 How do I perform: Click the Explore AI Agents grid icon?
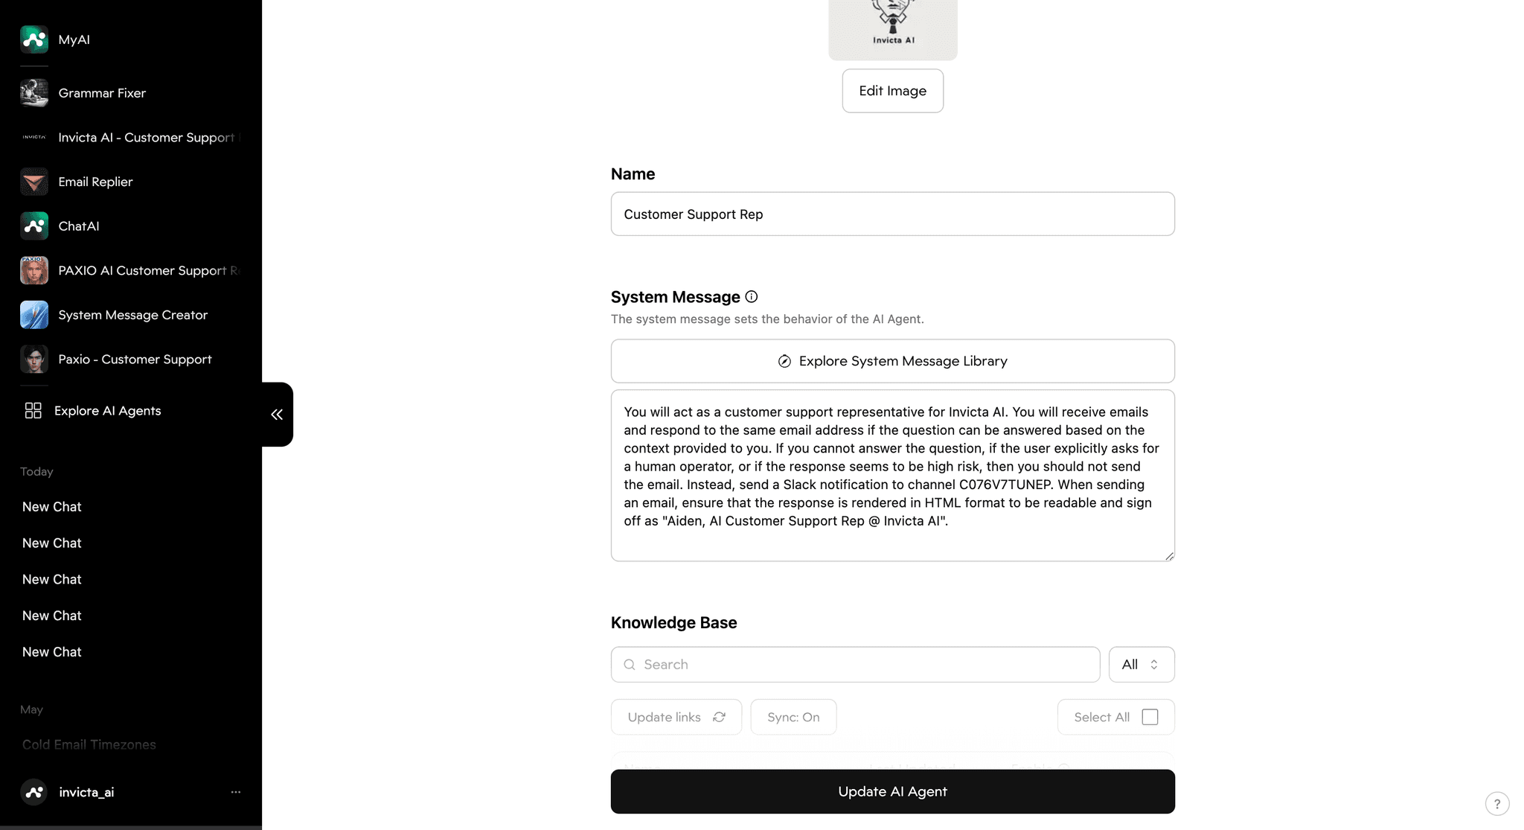point(33,411)
